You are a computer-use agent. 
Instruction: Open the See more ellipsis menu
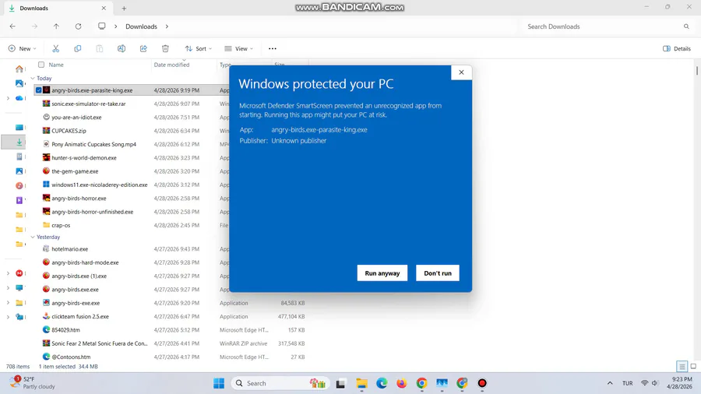(273, 48)
